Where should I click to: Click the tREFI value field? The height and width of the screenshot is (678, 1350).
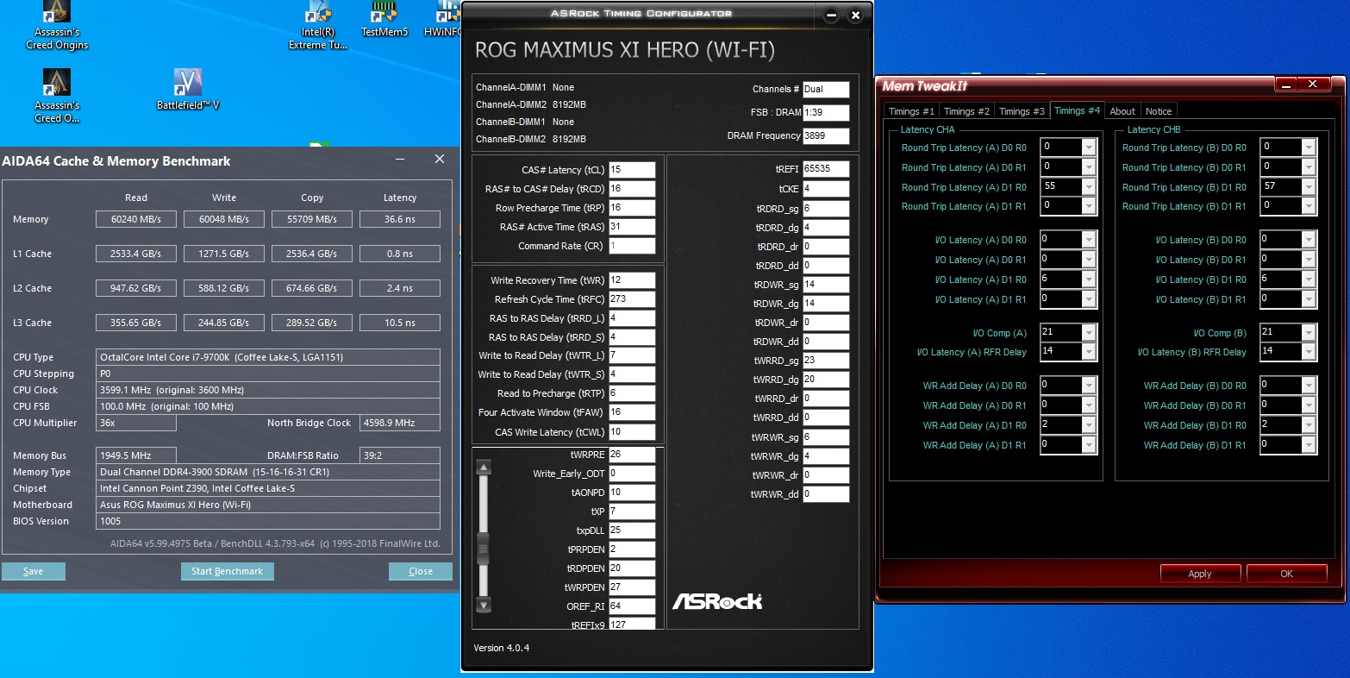[826, 169]
